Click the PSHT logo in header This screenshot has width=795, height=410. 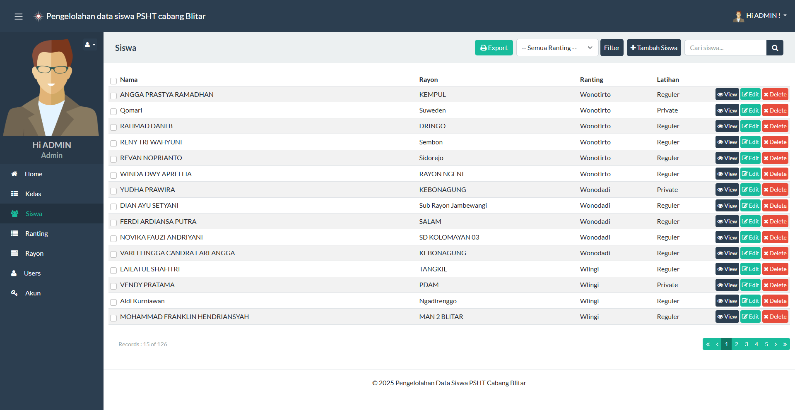(39, 17)
